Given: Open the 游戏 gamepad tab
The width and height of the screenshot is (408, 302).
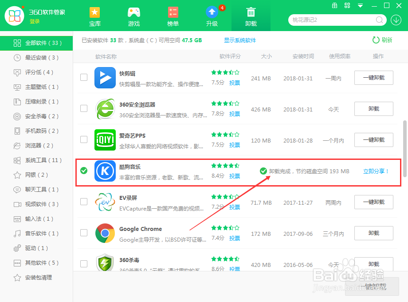Looking at the screenshot, I should click(134, 16).
